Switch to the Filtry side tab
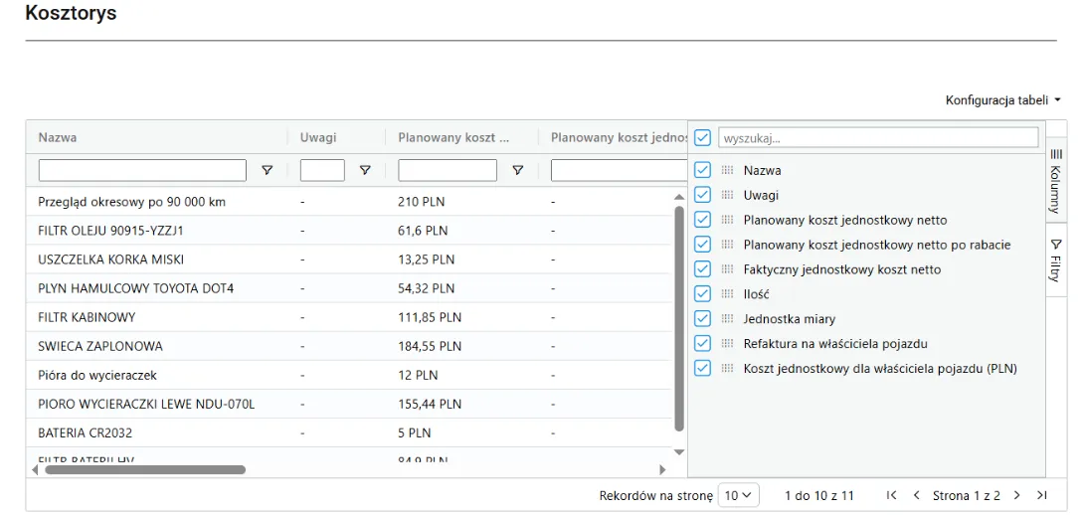Viewport: 1084px width, 515px height. (x=1055, y=261)
